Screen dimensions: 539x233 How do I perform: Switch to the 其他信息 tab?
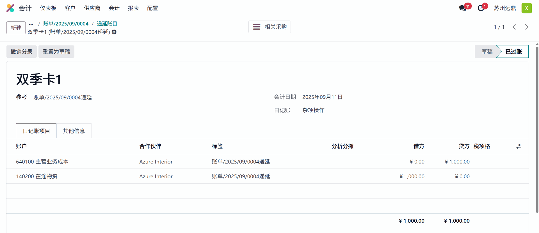(x=74, y=131)
